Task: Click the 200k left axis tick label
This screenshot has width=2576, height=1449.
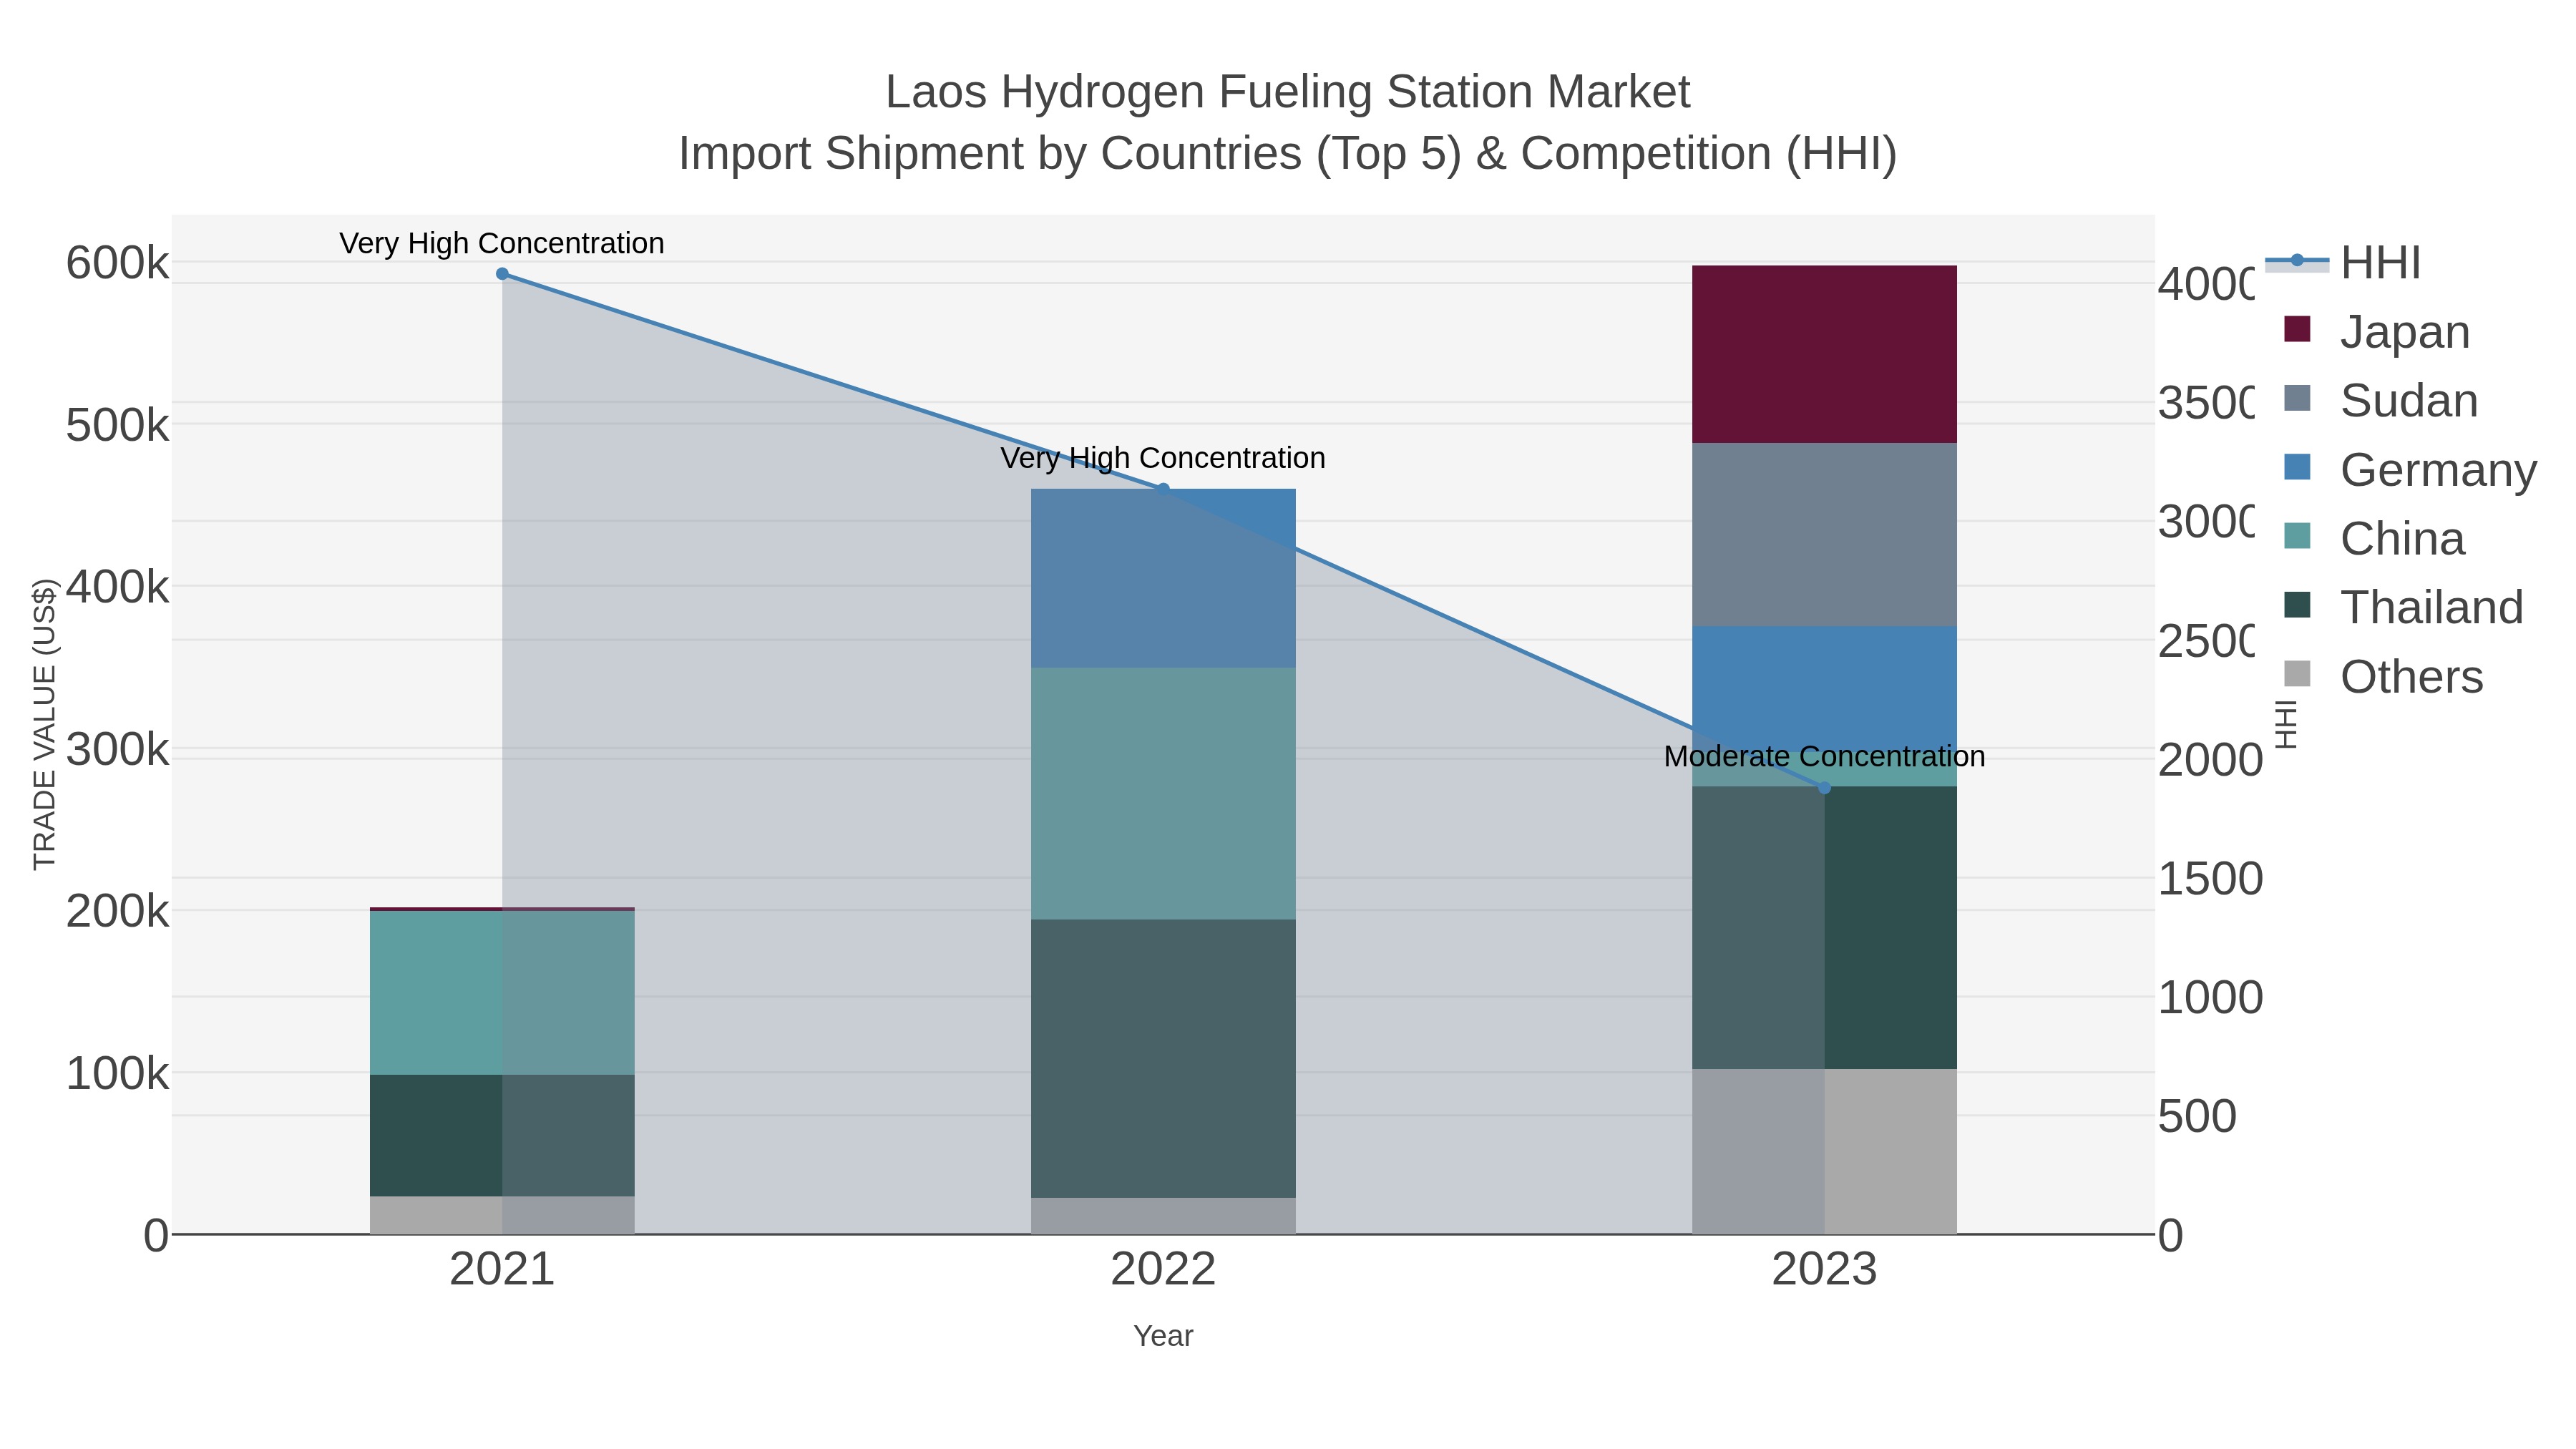Action: coord(118,912)
